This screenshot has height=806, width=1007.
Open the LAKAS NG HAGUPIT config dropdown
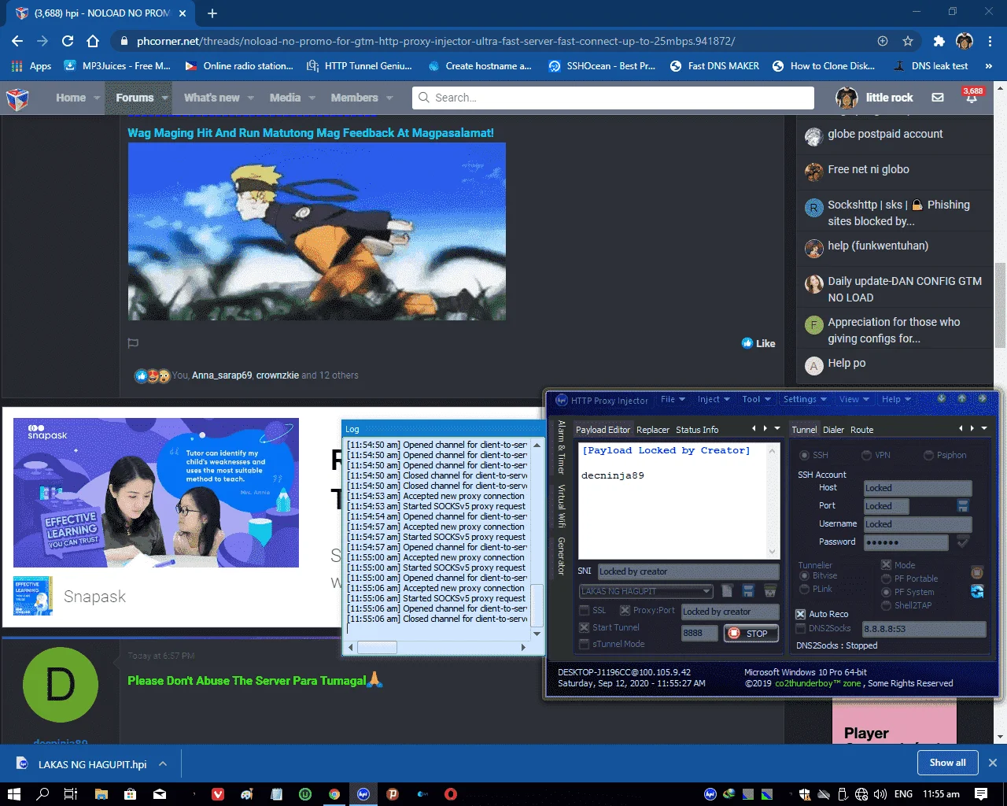pos(645,591)
